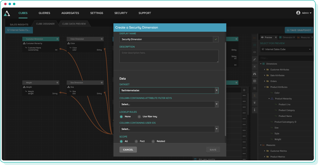Collapse the Dimensions tree node

[261, 64]
